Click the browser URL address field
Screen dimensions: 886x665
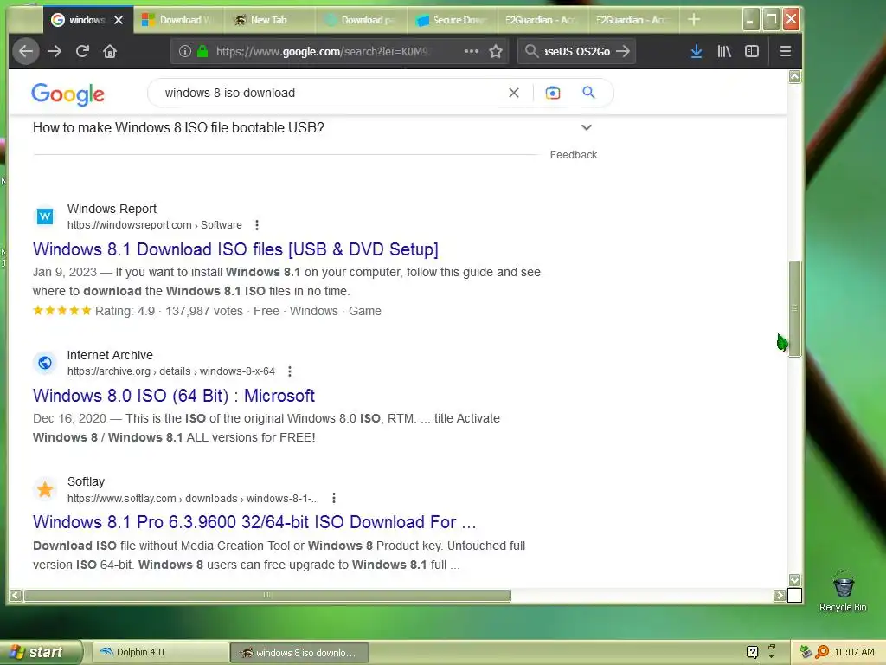point(322,51)
